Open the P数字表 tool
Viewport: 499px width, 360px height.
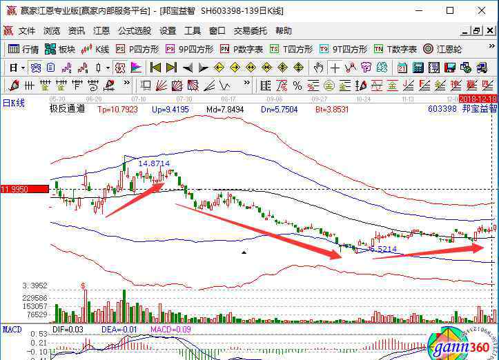click(242, 49)
